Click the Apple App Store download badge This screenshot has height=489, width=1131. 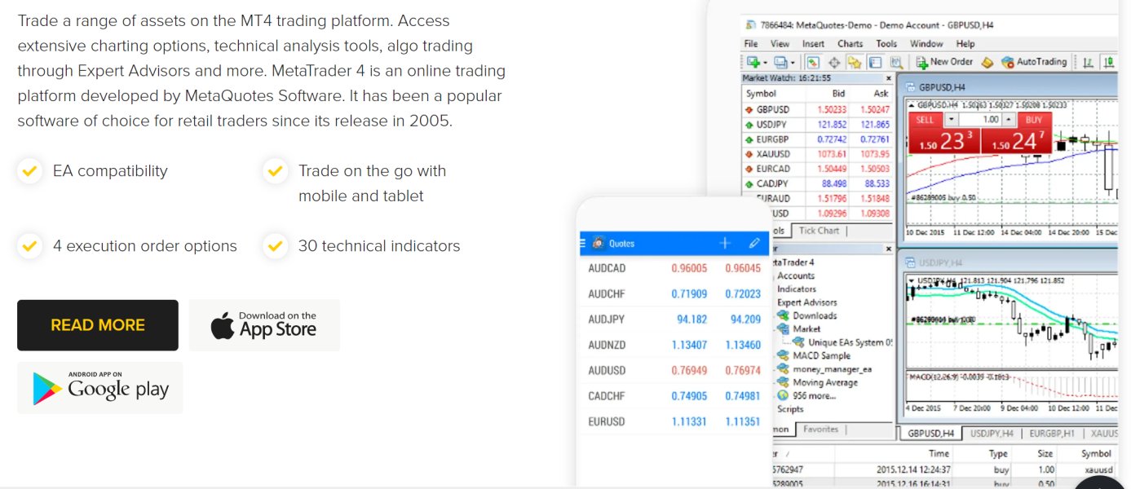click(x=264, y=325)
